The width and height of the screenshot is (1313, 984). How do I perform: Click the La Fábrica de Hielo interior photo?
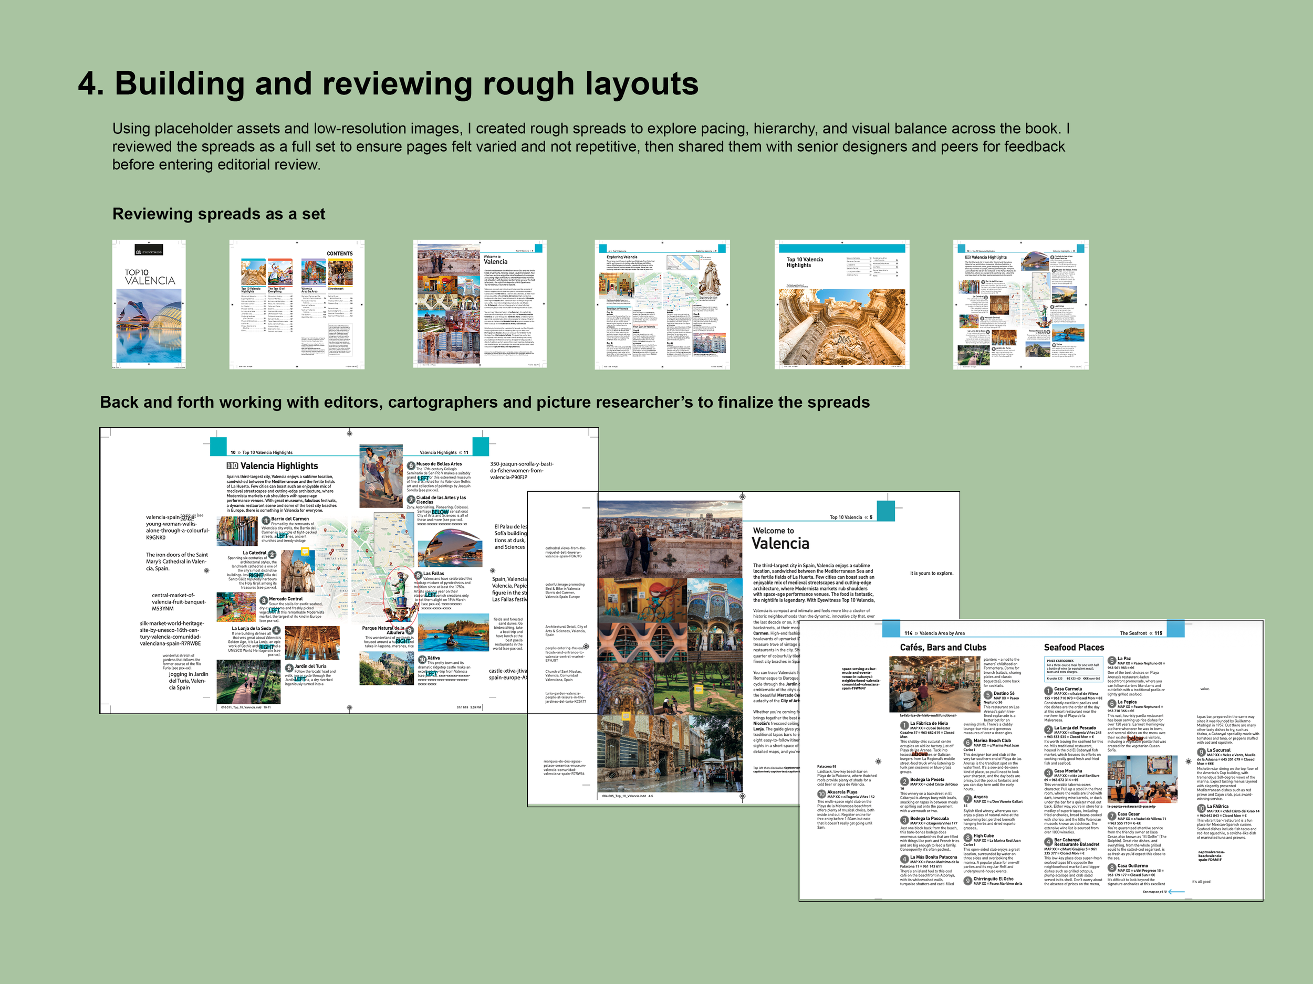[x=934, y=684]
